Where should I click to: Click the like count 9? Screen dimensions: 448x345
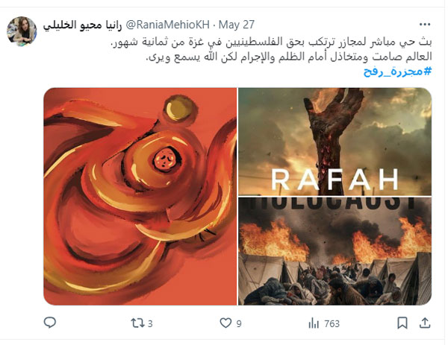pyautogui.click(x=239, y=324)
